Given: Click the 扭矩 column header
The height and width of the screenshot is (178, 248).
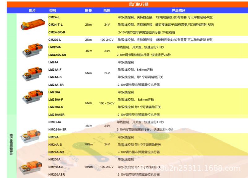Looking at the screenshot, I should pyautogui.click(x=88, y=10).
